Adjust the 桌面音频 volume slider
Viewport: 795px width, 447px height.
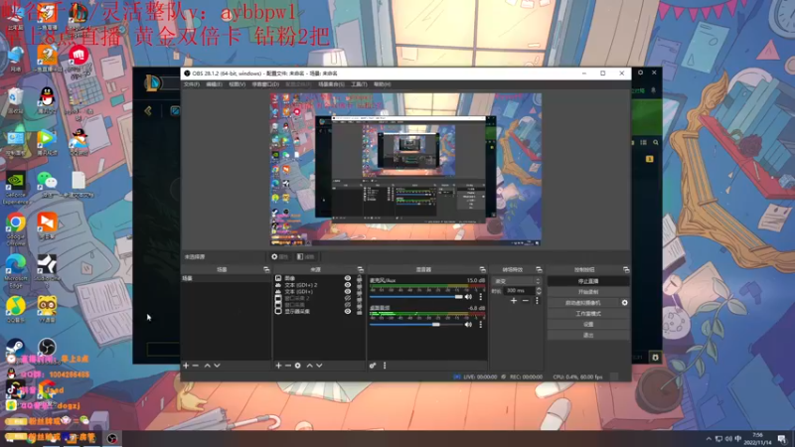416,325
